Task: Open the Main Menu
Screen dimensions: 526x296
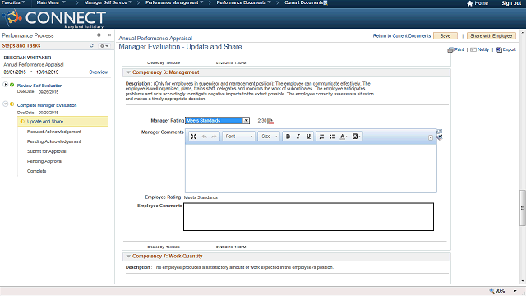Action: (x=51, y=2)
